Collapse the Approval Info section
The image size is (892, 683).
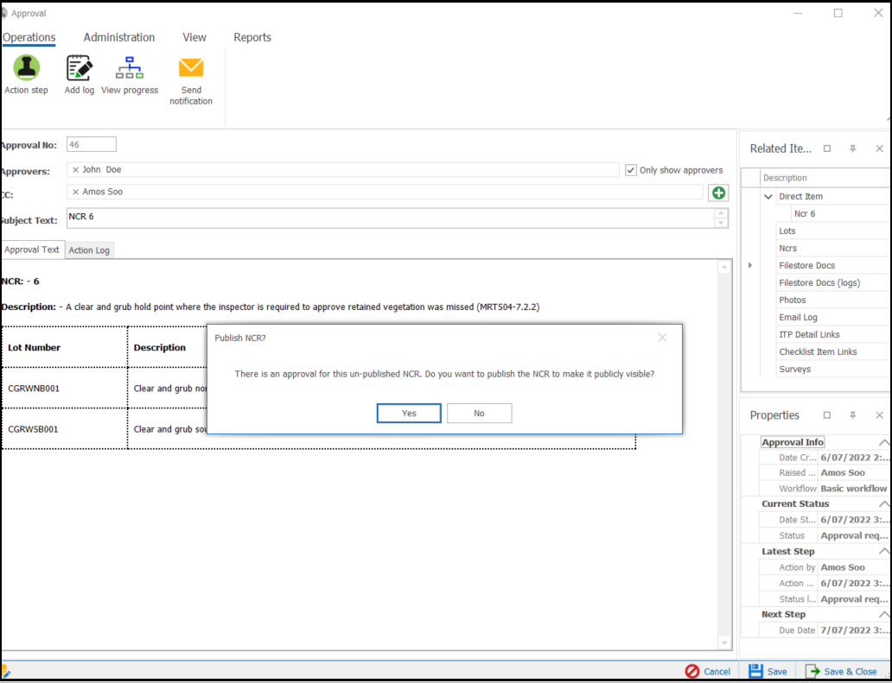pyautogui.click(x=883, y=442)
